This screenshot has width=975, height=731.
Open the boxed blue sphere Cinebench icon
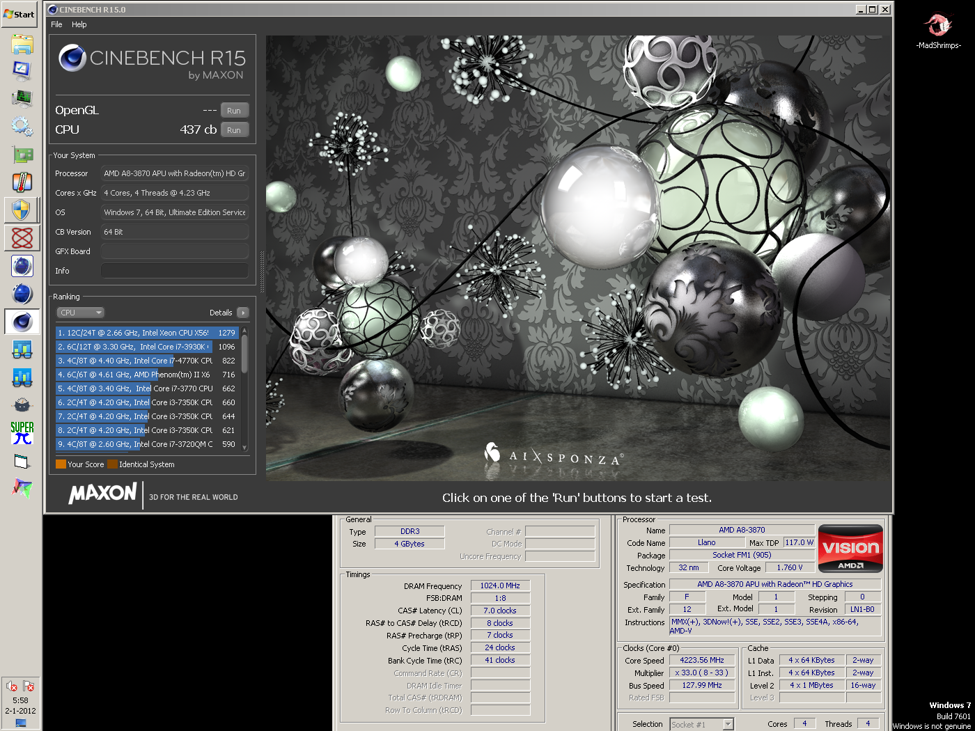(22, 266)
